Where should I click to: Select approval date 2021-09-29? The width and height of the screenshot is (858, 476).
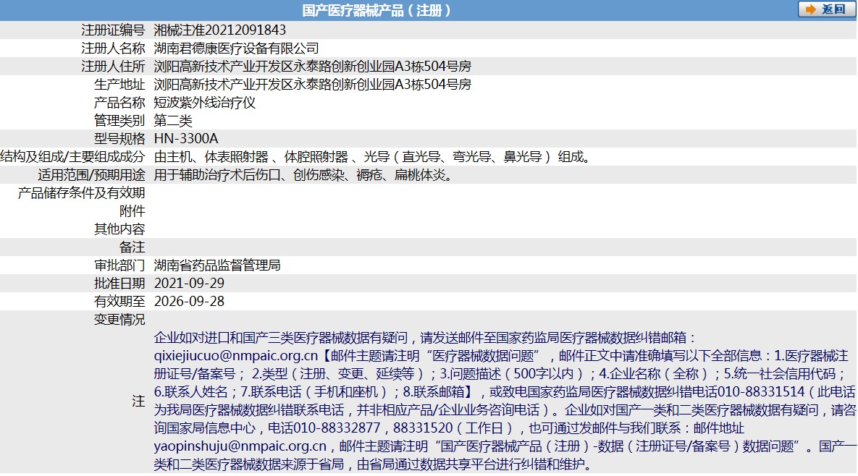(x=189, y=283)
